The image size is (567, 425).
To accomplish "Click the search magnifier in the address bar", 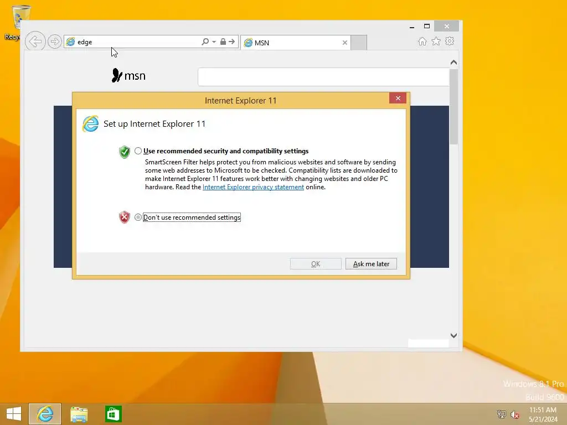I will pyautogui.click(x=205, y=42).
